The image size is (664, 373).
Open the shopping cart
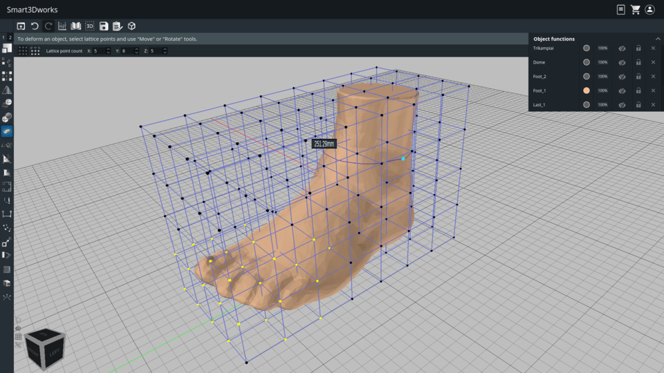coord(635,10)
